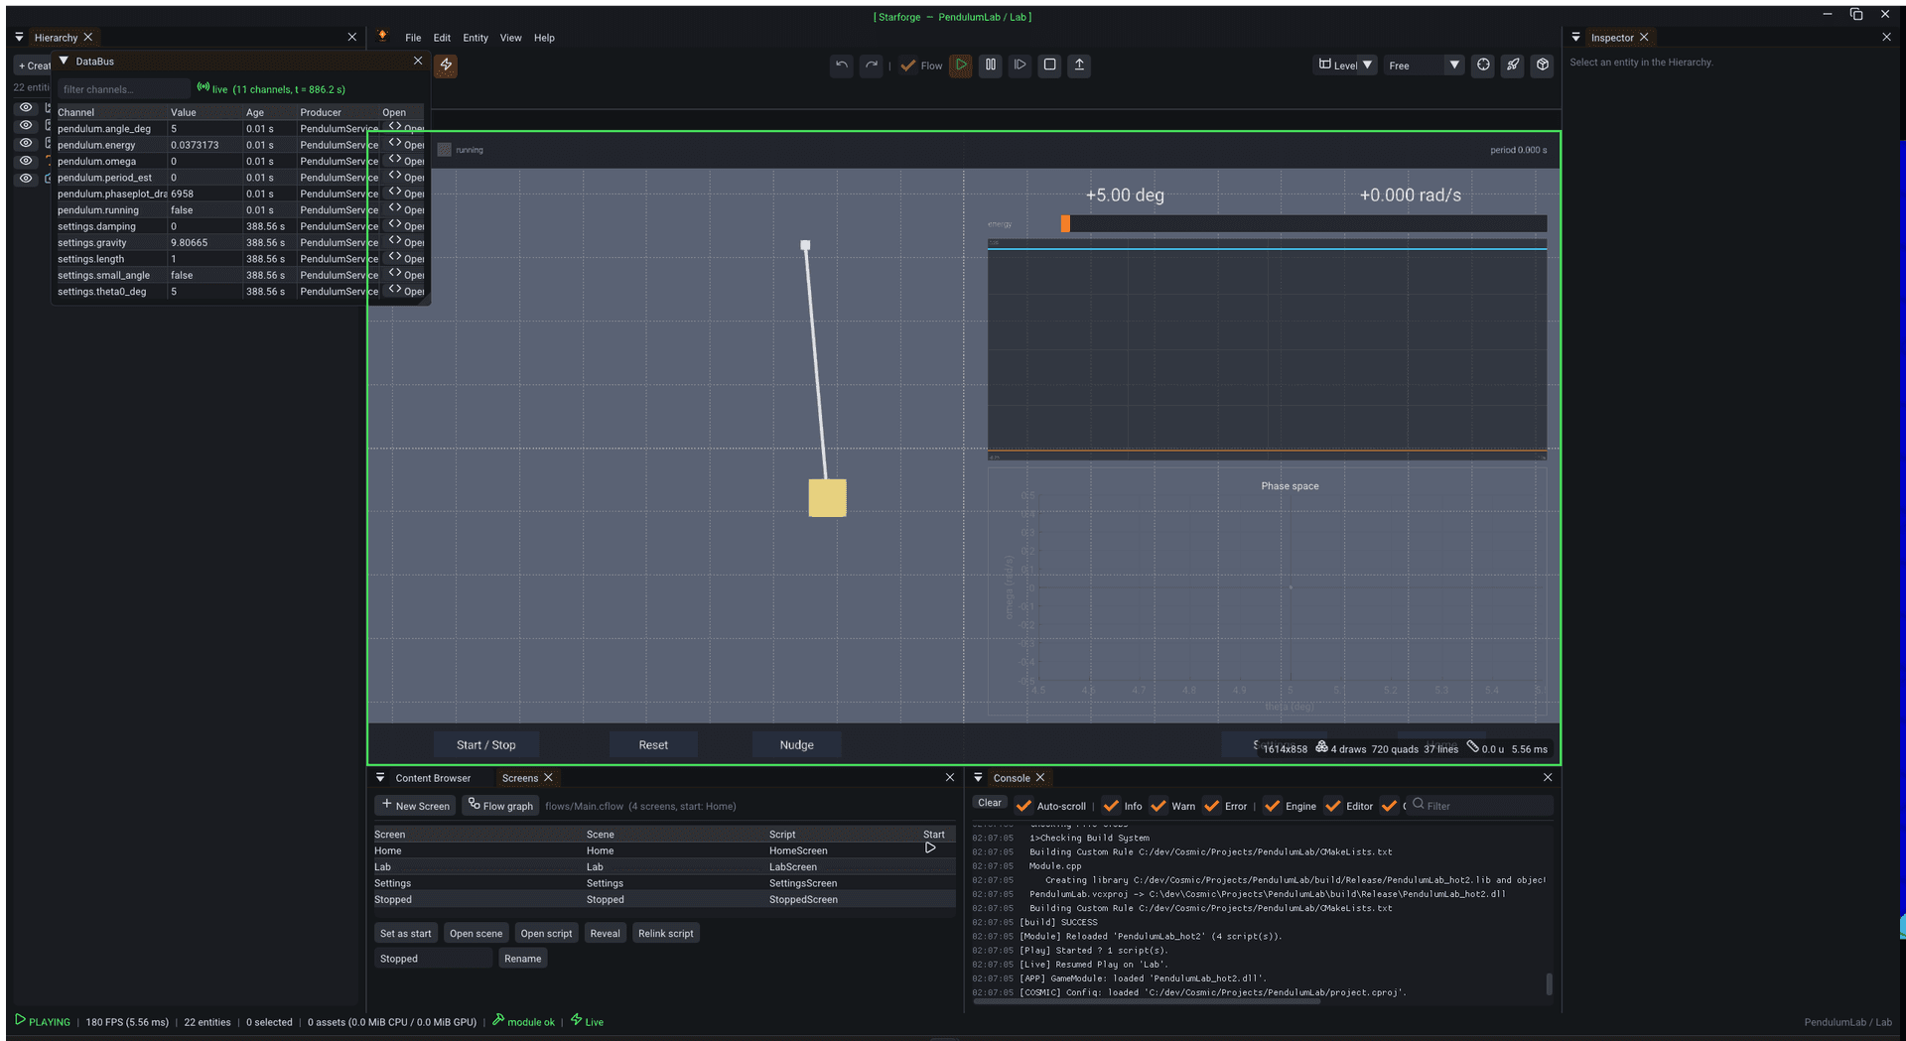Open the View menu
The width and height of the screenshot is (1906, 1041).
[x=510, y=38]
